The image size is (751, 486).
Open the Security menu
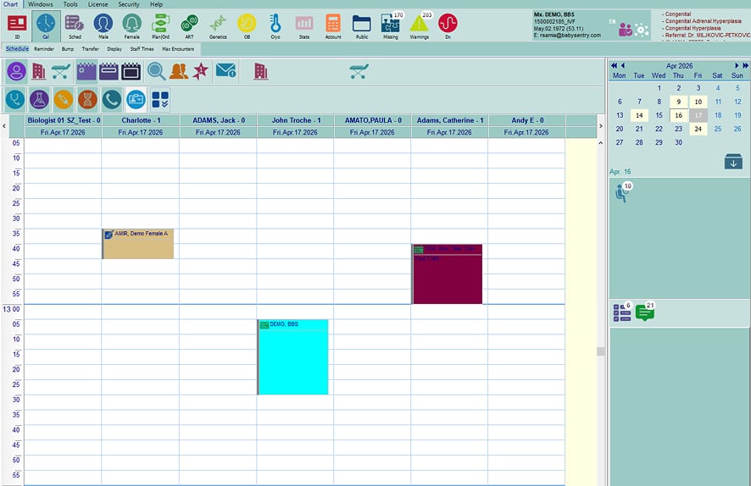tap(129, 4)
